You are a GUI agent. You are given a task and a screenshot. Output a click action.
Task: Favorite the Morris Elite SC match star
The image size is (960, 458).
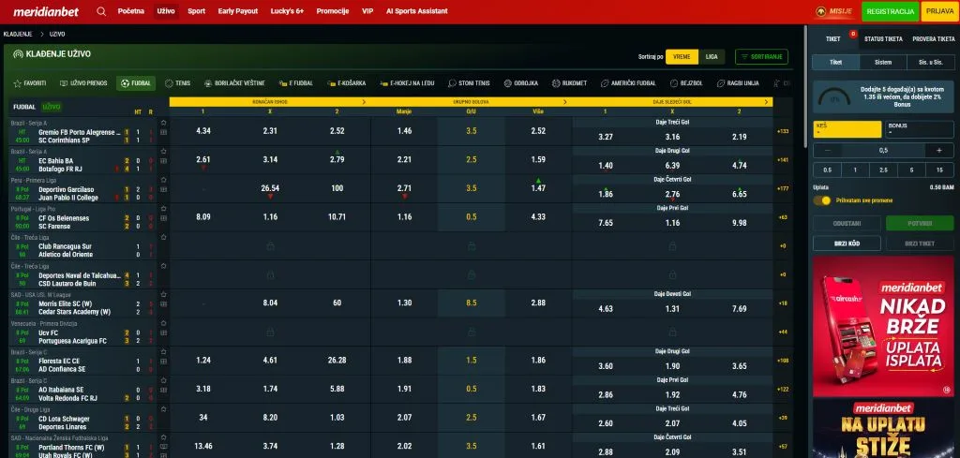click(163, 295)
